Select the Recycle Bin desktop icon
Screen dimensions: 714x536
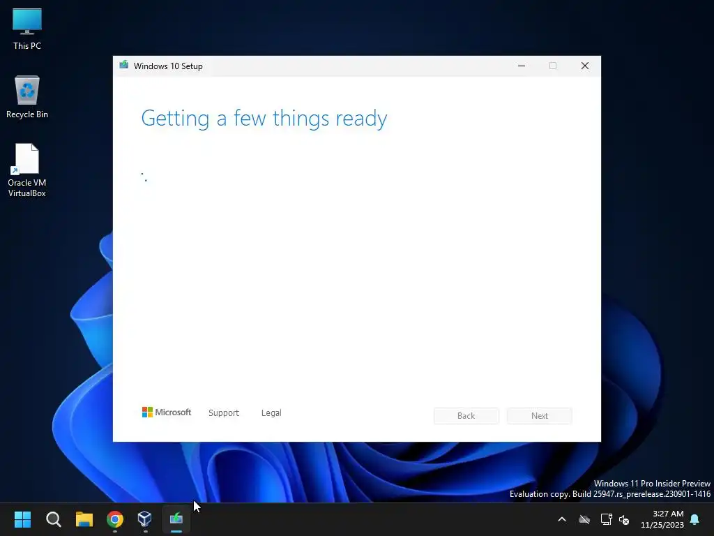27,97
